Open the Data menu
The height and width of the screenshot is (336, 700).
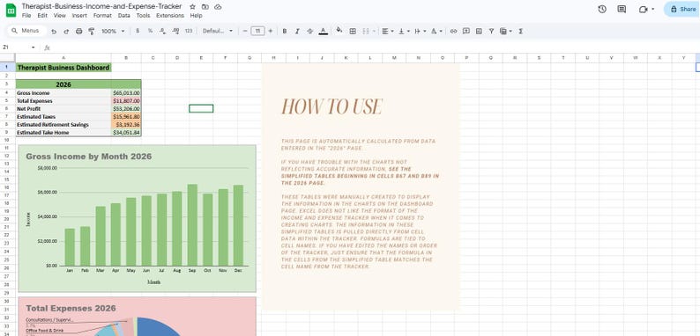pyautogui.click(x=124, y=16)
